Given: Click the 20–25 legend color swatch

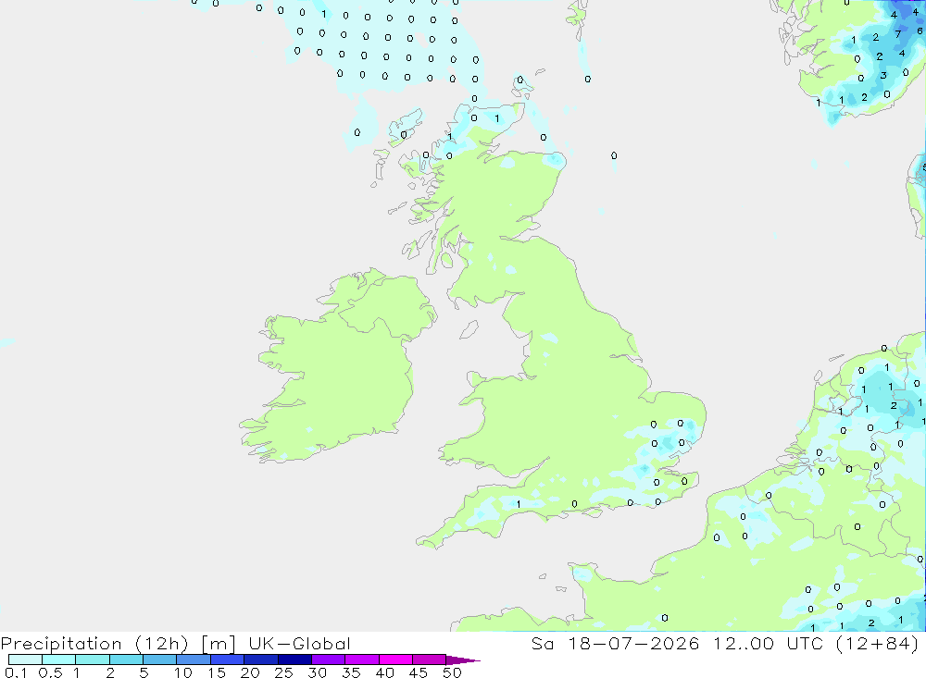Looking at the screenshot, I should click(x=260, y=660).
